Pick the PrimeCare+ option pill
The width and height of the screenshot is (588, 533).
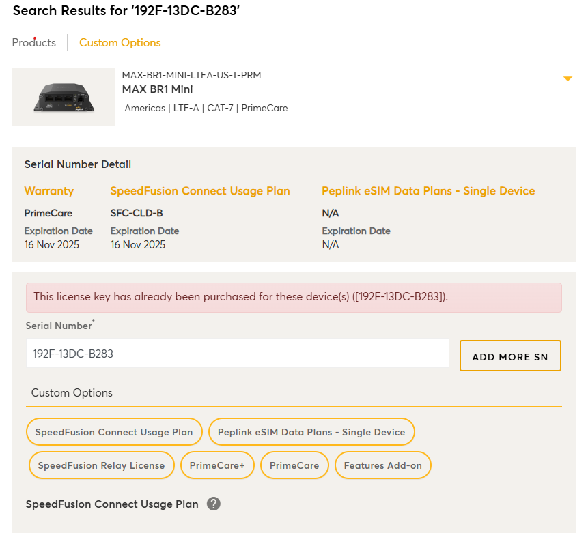217,465
